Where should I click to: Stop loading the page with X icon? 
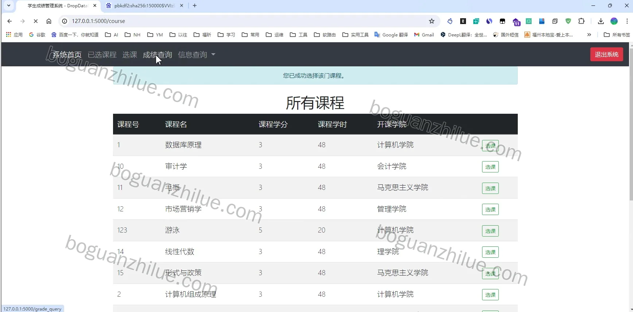point(36,21)
